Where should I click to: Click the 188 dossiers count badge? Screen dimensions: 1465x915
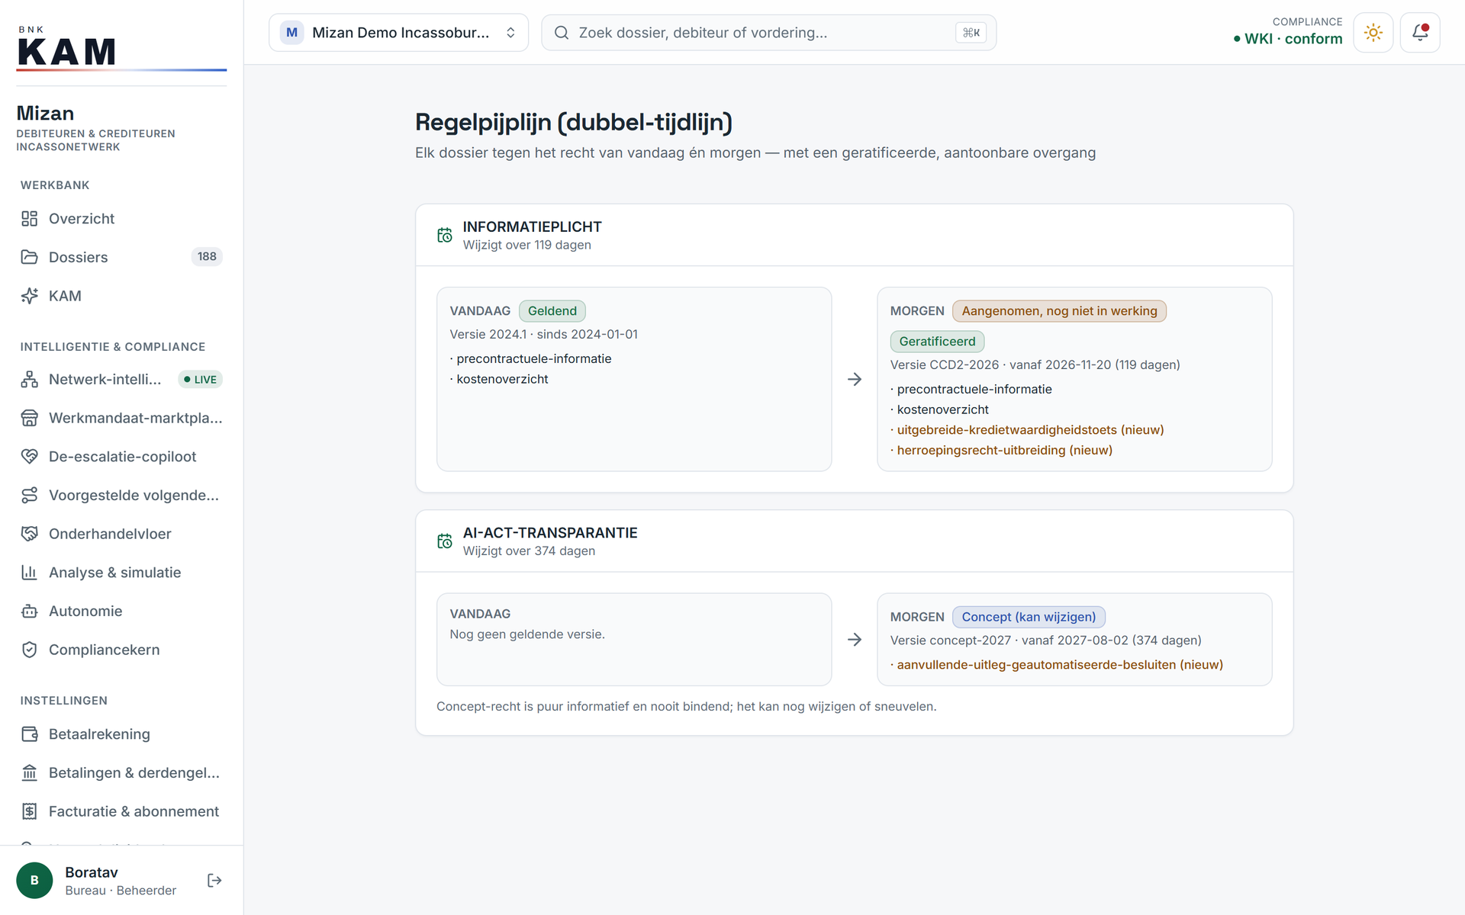coord(207,257)
